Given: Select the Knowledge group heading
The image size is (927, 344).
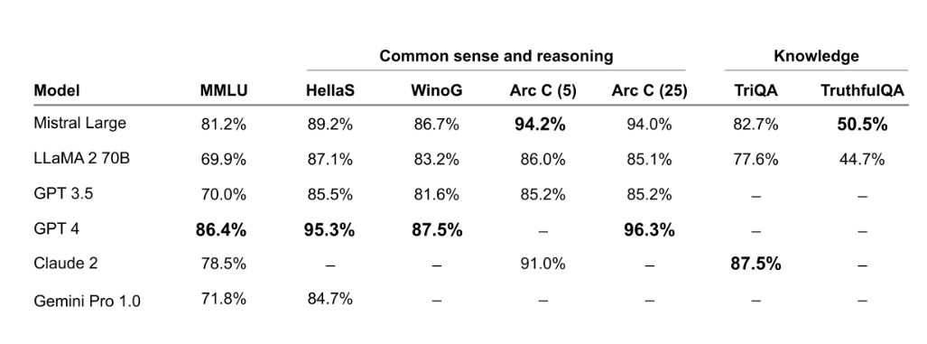Looking at the screenshot, I should 817,56.
